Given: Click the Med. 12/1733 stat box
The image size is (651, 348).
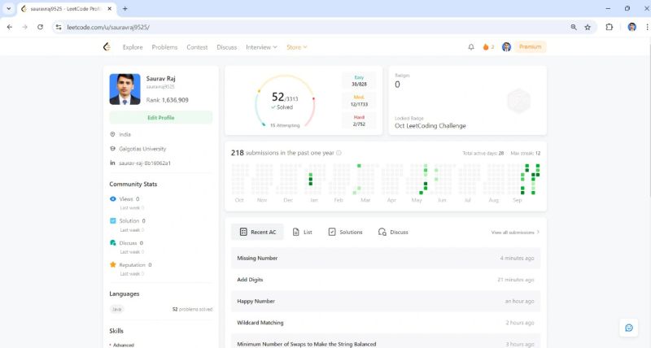Looking at the screenshot, I should 359,100.
